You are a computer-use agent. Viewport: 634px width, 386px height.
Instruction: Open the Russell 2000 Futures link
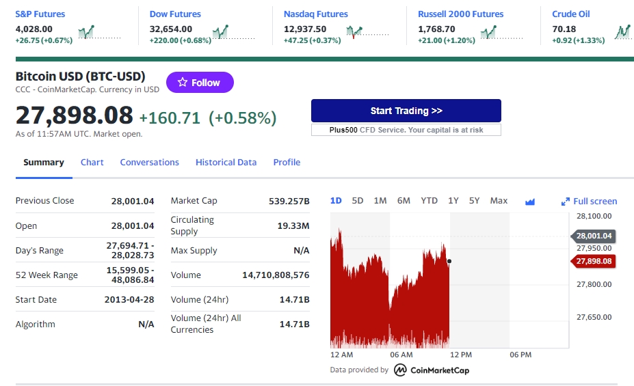(x=460, y=14)
